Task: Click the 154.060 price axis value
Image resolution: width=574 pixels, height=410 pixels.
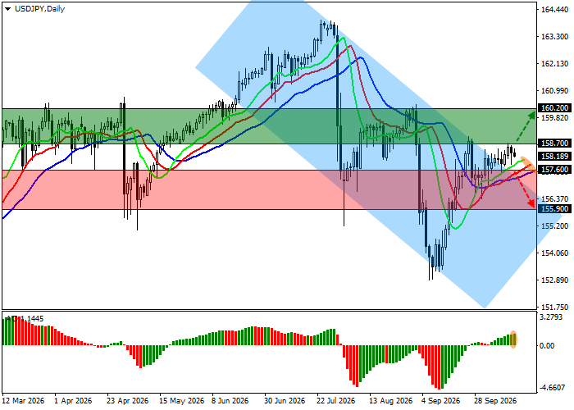Action: 554,253
